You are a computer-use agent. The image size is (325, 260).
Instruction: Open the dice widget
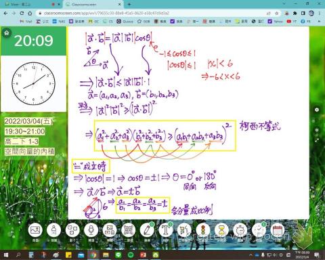pyautogui.click(x=72, y=230)
